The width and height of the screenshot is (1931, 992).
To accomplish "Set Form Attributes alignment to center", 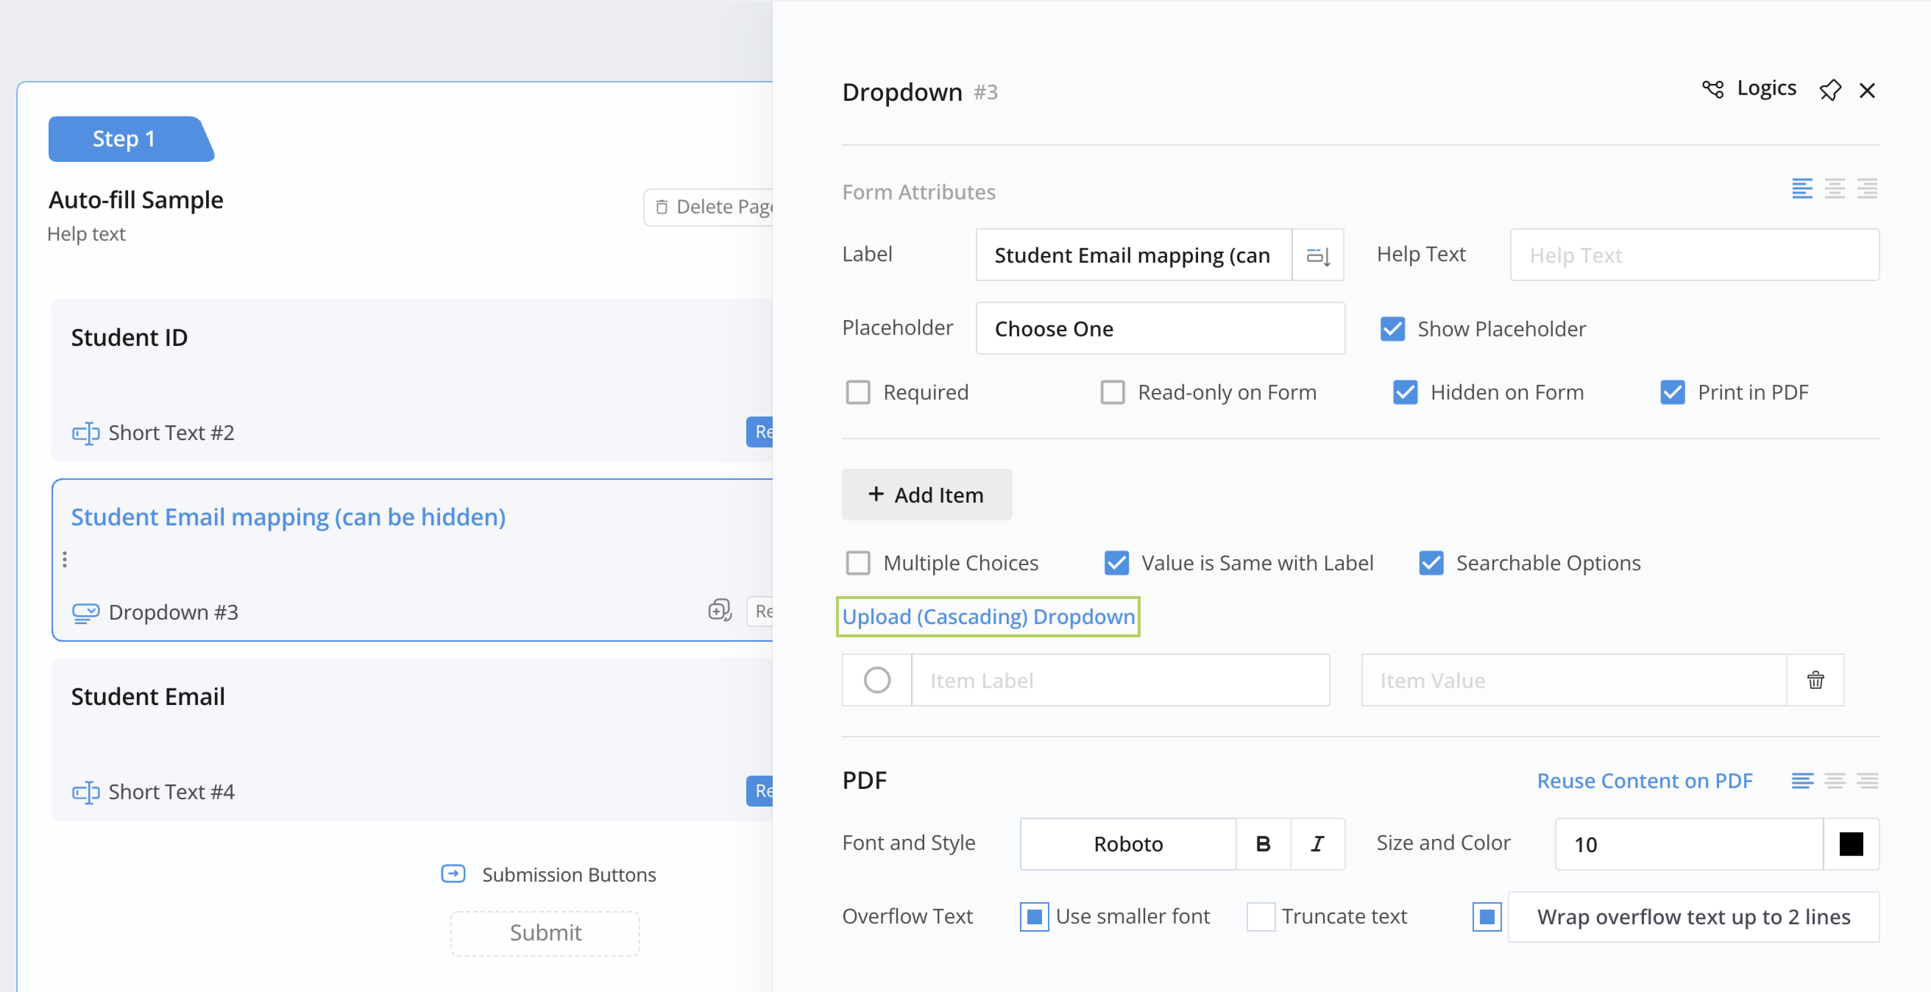I will 1834,189.
